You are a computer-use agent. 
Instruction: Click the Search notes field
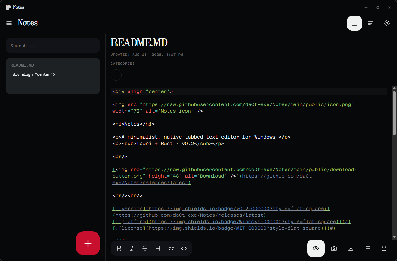pos(53,46)
